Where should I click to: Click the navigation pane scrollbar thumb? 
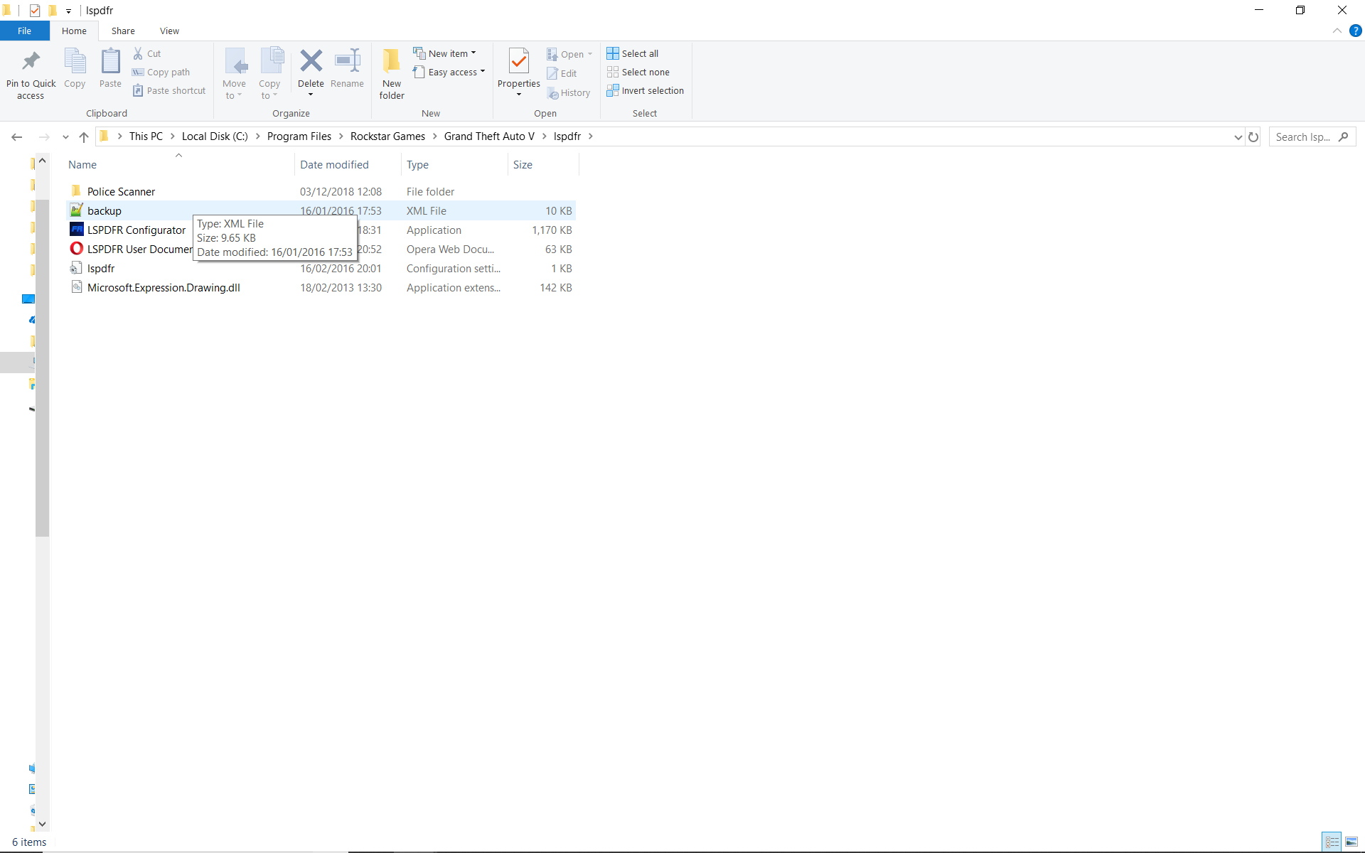[x=42, y=368]
